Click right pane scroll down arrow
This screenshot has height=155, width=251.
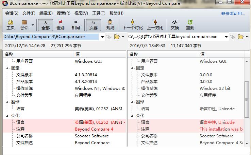247,144
